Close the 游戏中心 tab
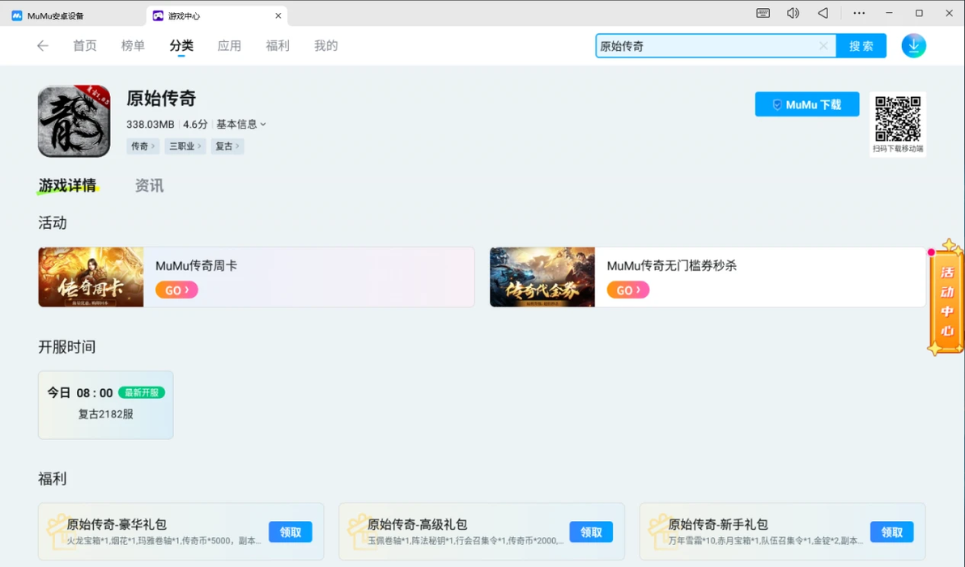The width and height of the screenshot is (965, 567). pos(278,16)
